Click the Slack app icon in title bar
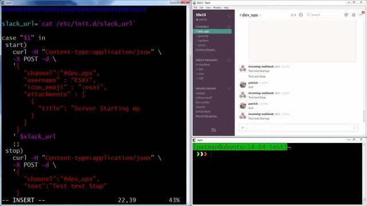The height and width of the screenshot is (206, 367). (x=194, y=2)
